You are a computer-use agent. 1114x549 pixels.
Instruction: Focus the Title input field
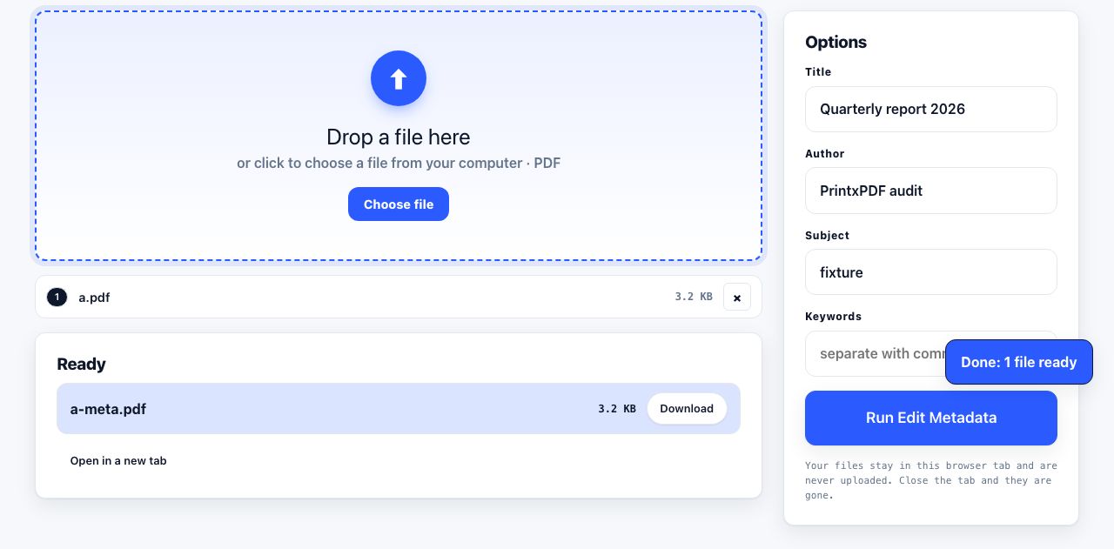(931, 109)
